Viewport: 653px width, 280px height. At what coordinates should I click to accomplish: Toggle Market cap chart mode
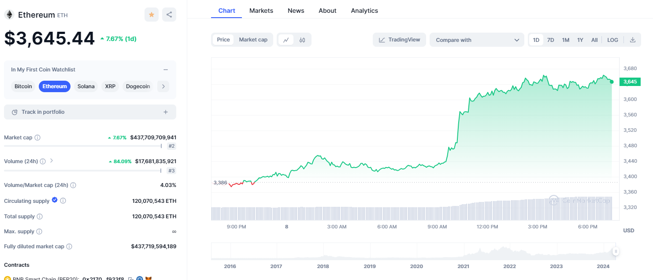[253, 40]
